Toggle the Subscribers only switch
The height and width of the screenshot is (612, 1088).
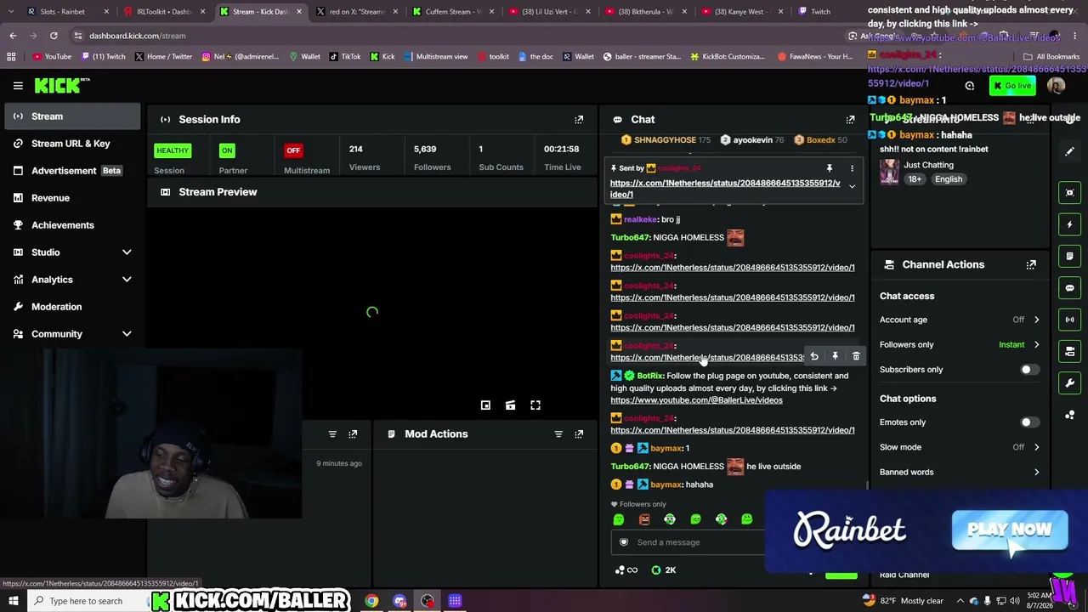coord(1028,370)
